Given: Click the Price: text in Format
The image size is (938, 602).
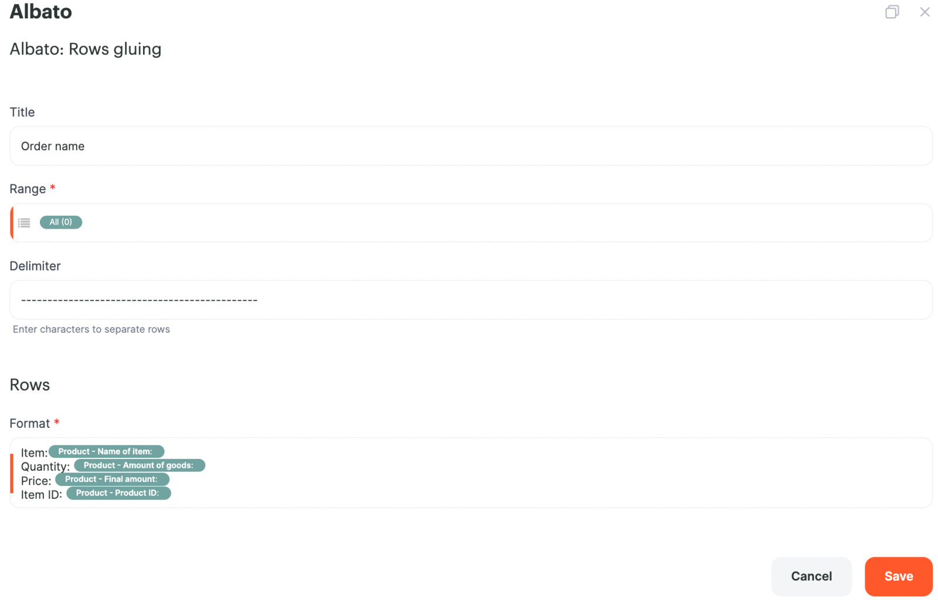Looking at the screenshot, I should (x=36, y=481).
